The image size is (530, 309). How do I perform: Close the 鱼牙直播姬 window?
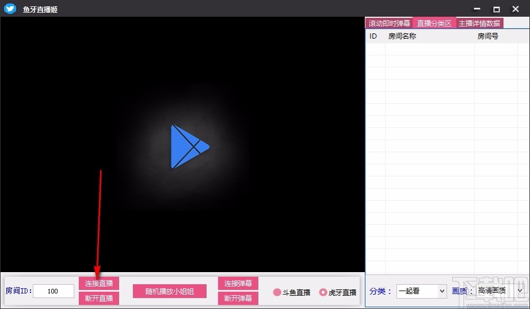(516, 9)
